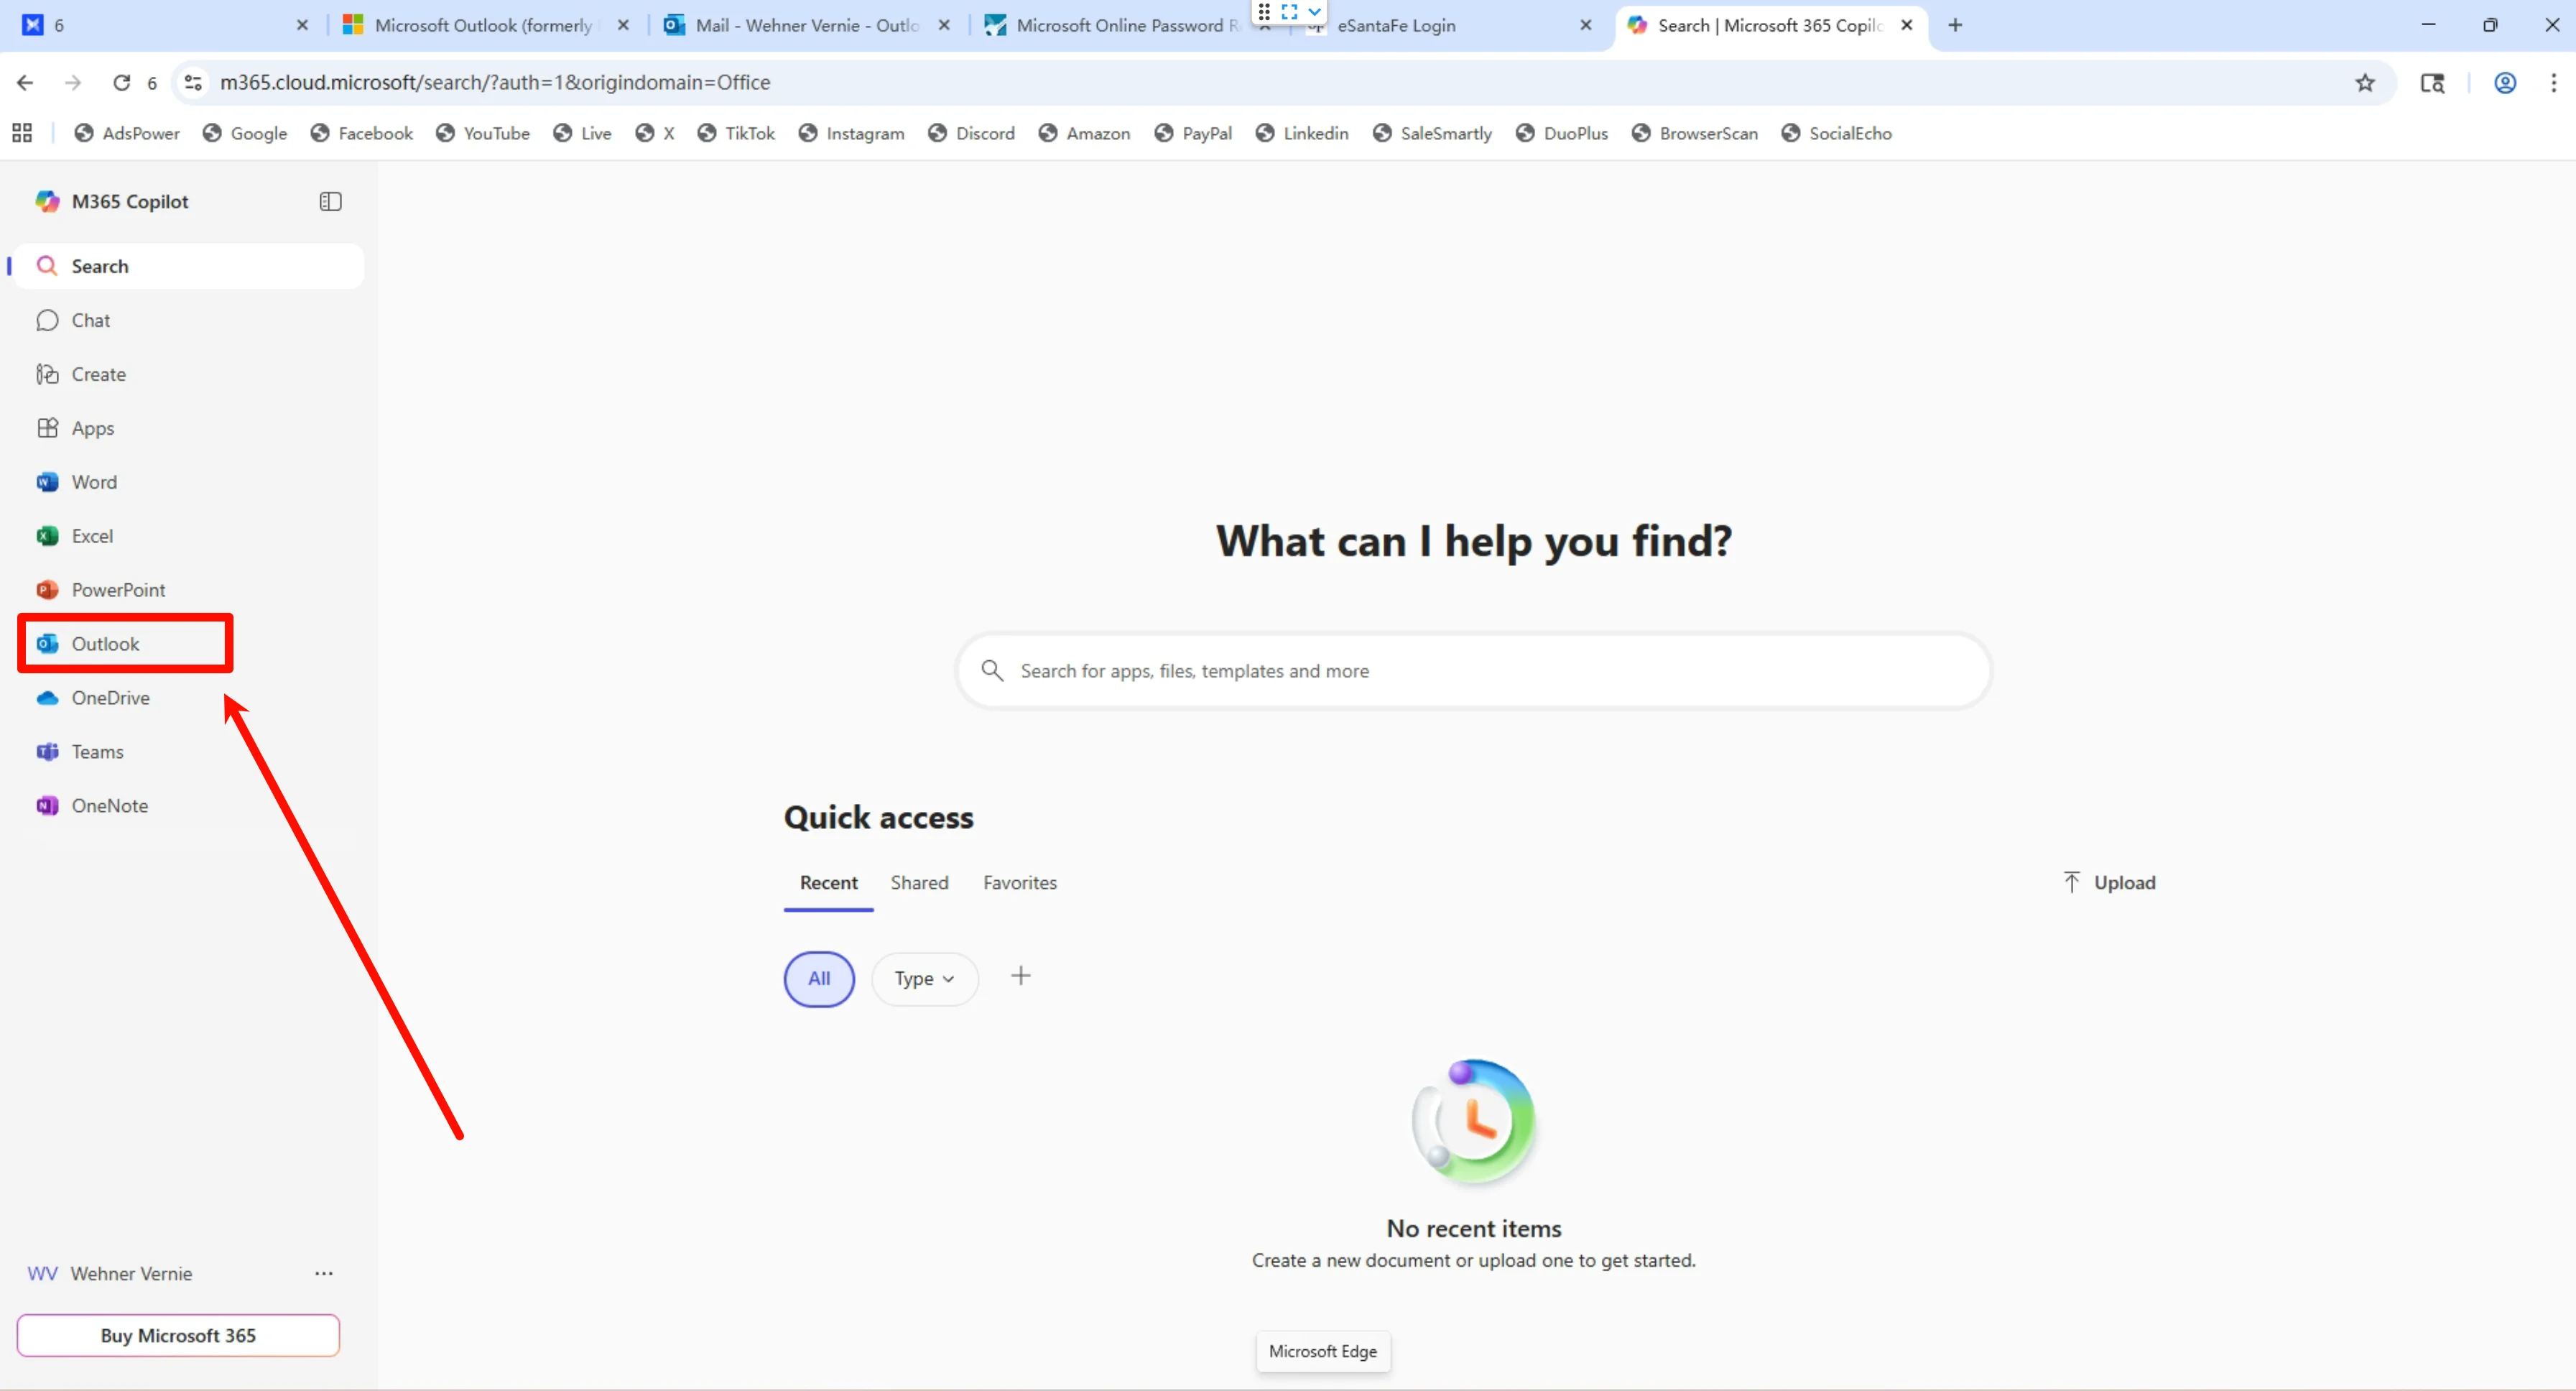2576x1391 pixels.
Task: Open browser profile icon
Action: [x=2505, y=83]
